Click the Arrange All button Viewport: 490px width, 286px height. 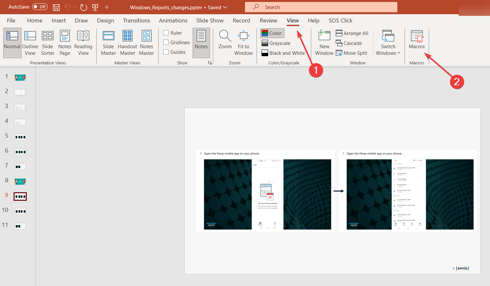[x=352, y=33]
